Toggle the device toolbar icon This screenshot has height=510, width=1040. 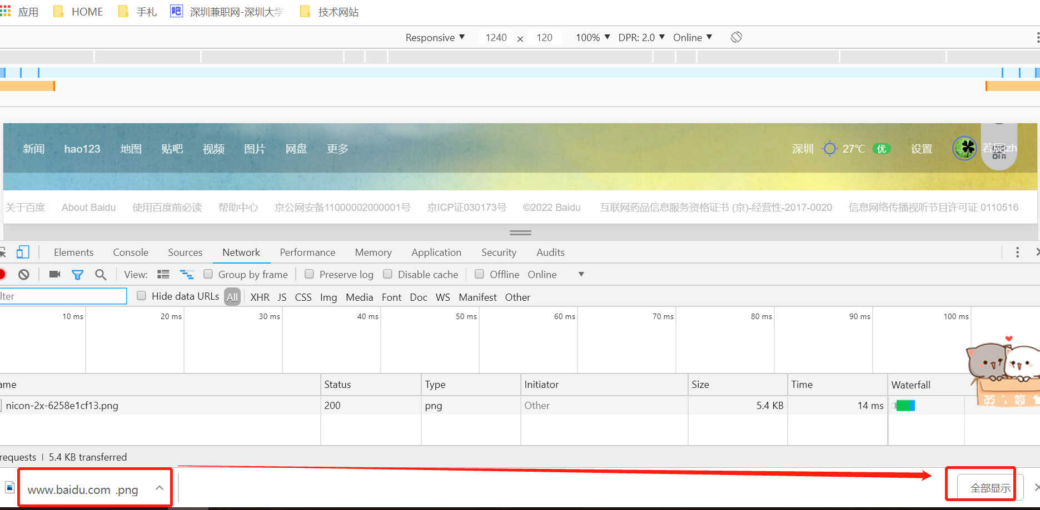[x=23, y=253]
